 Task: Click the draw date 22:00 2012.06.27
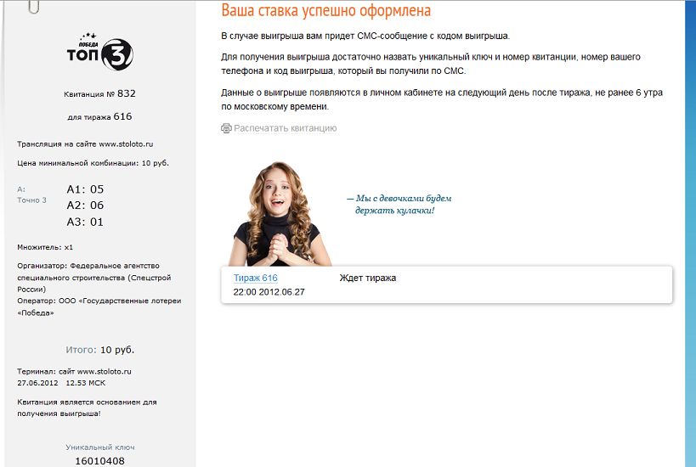269,292
